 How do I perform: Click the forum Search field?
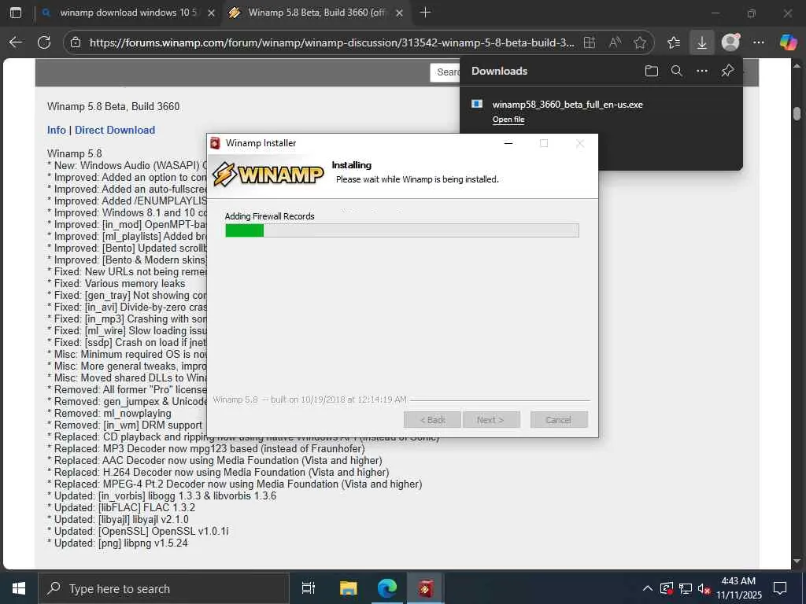(x=446, y=72)
